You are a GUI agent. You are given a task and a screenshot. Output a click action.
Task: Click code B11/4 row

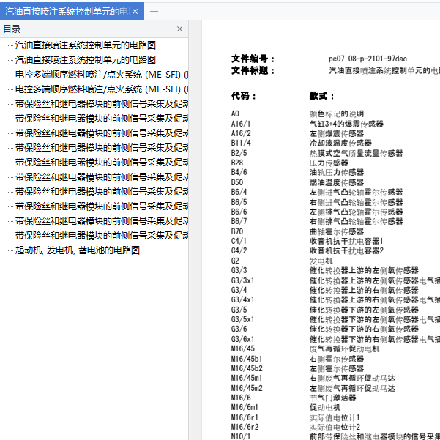point(241,143)
